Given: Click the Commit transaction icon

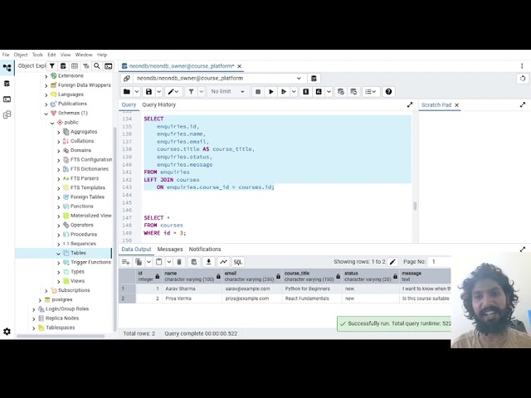Looking at the screenshot, I should pos(341,92).
